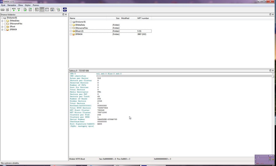
Task: Select the $NonameFiles label in the tree
Action: [x=16, y=24]
